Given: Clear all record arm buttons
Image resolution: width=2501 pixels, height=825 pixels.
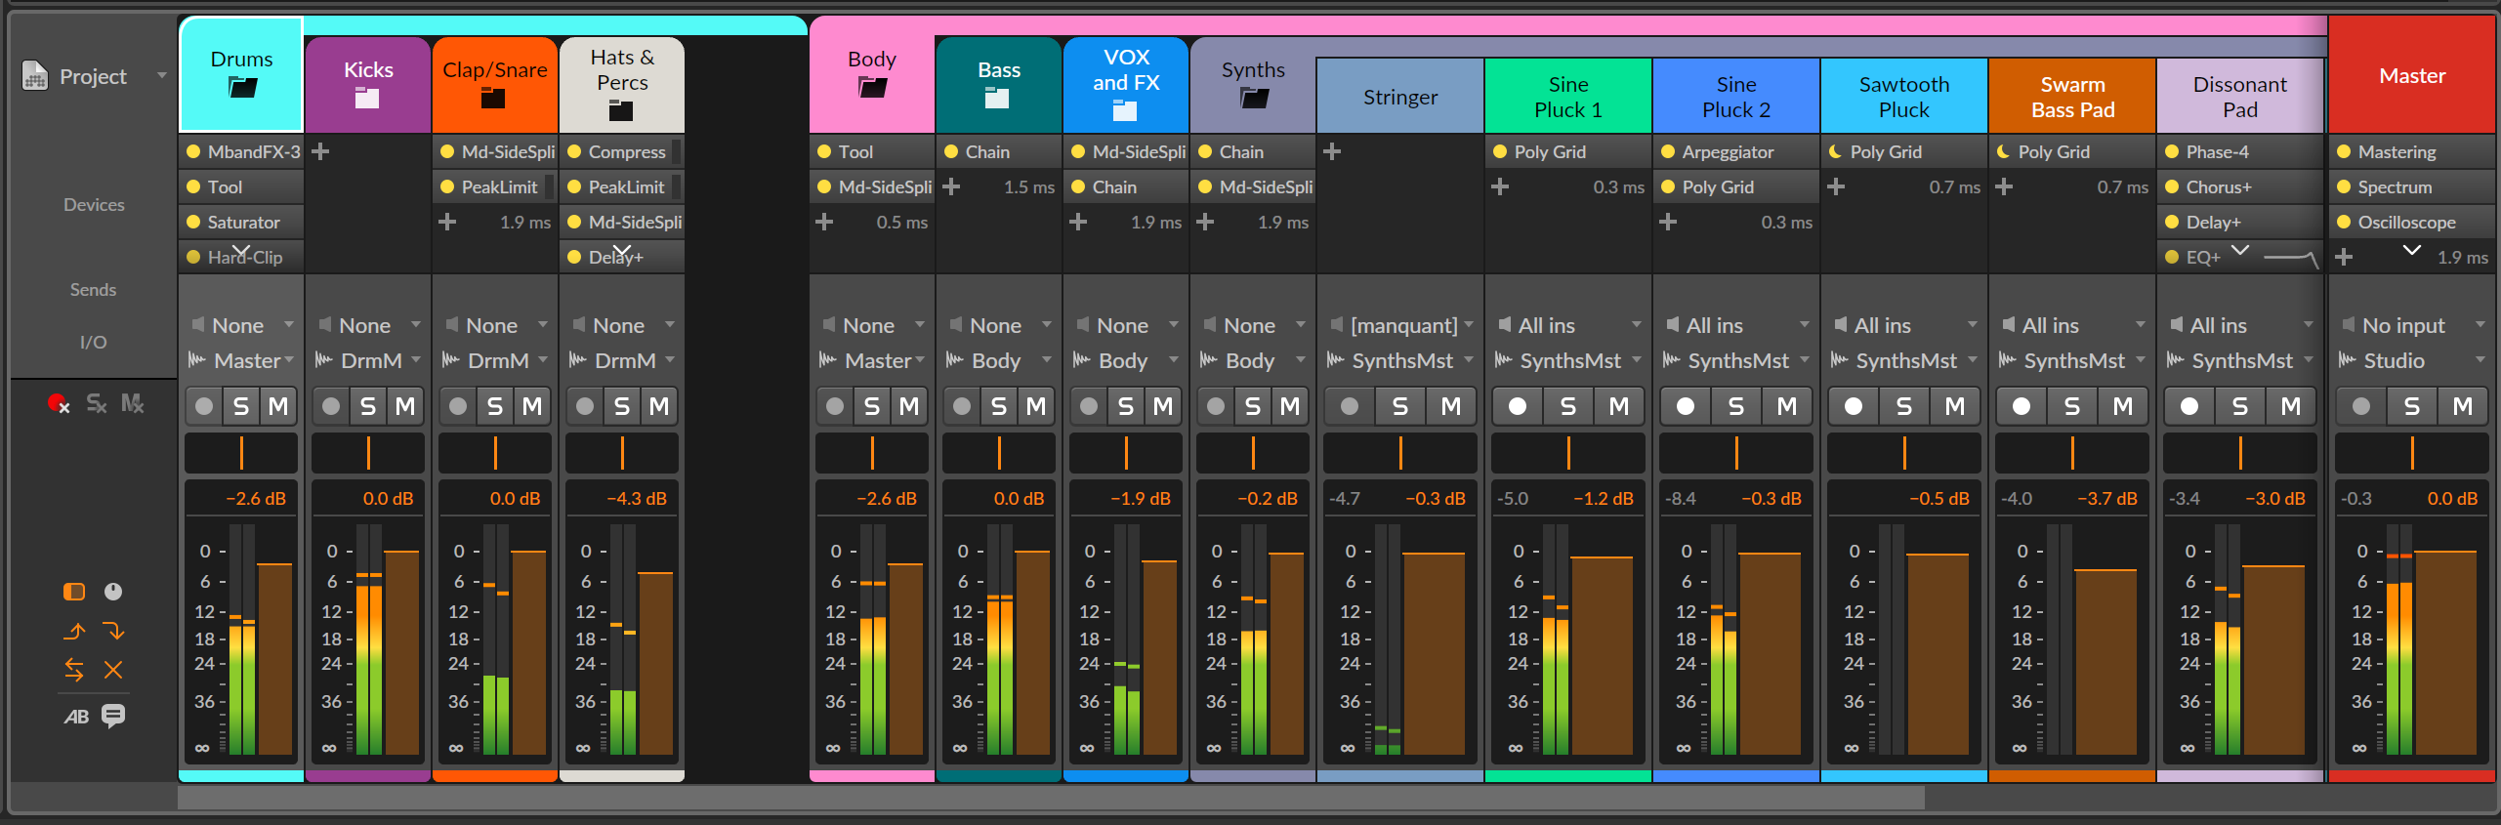Looking at the screenshot, I should 59,403.
